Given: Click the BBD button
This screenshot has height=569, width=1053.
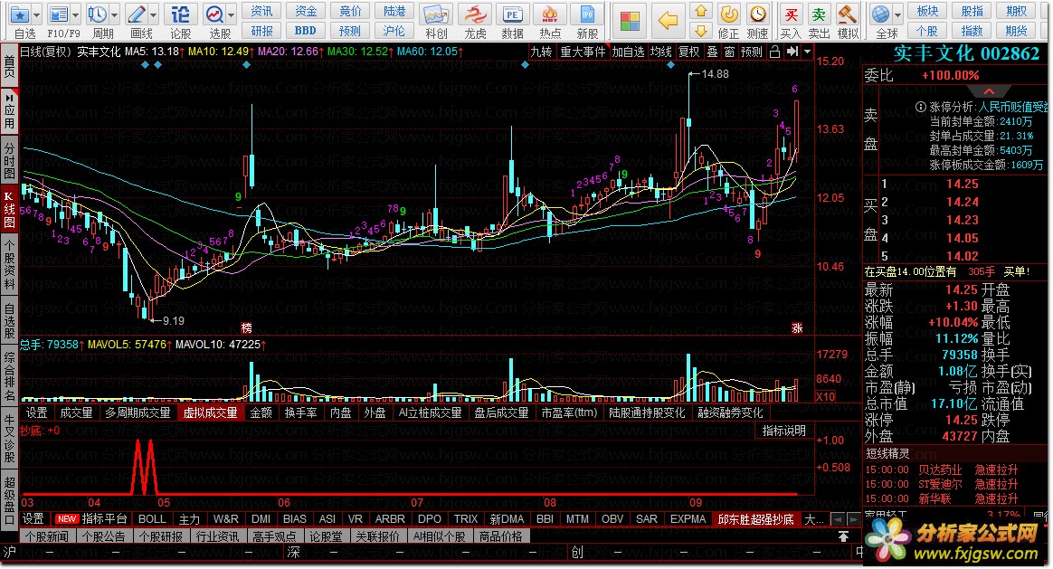Looking at the screenshot, I should coord(306,30).
